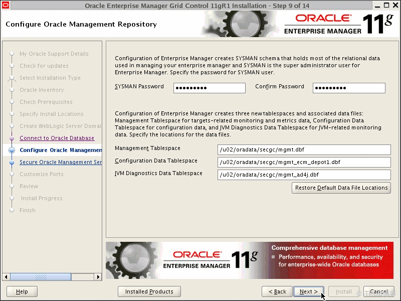Click the left scrollbar arrow in steps panel
Viewport: 401px width, 301px height.
[x=6, y=277]
